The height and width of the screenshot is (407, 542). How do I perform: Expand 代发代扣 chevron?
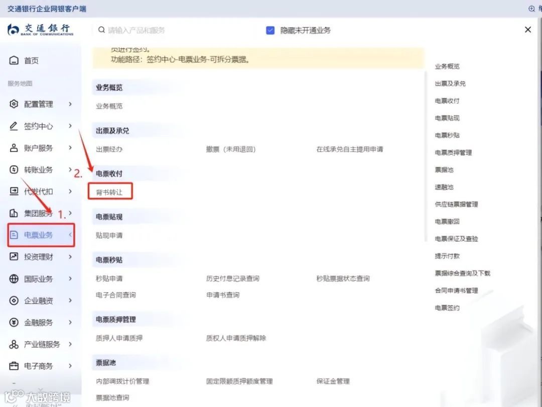pos(70,191)
